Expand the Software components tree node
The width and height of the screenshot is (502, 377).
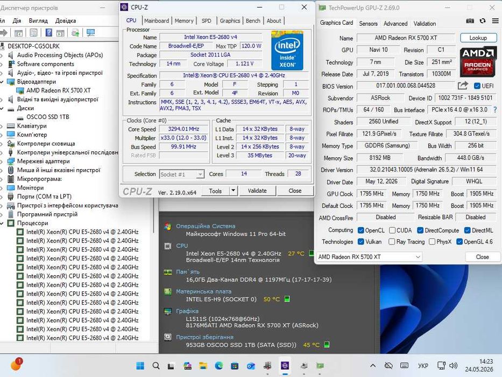click(x=2, y=64)
